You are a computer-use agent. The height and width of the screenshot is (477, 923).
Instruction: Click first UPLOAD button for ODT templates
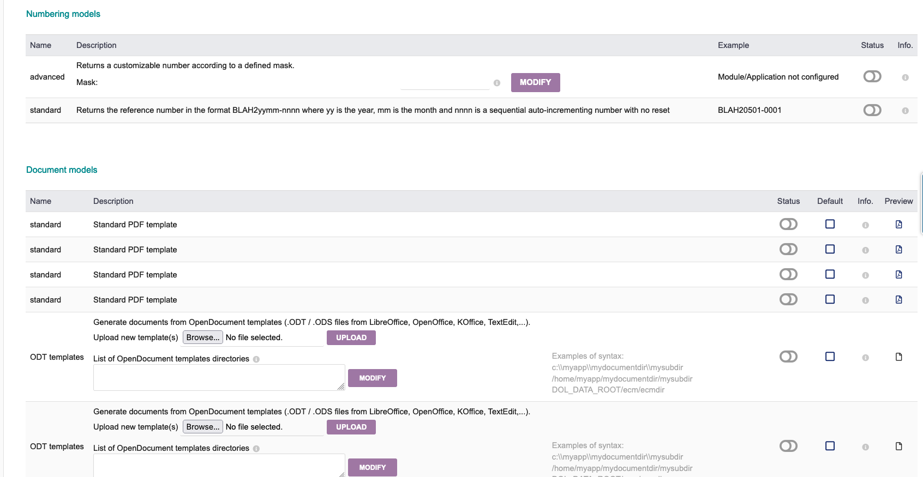click(351, 338)
